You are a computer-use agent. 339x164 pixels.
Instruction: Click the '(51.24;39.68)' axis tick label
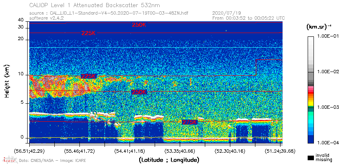tap(280, 151)
